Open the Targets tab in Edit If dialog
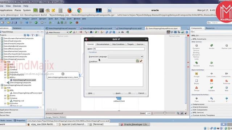Screen dimensions: 232x130 [130, 44]
